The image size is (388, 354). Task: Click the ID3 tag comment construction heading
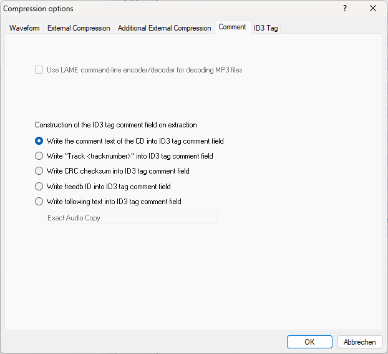116,125
